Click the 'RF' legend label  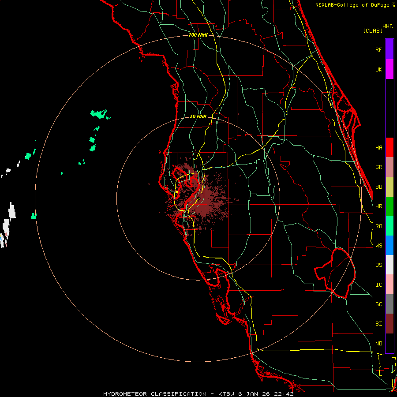tap(378, 49)
